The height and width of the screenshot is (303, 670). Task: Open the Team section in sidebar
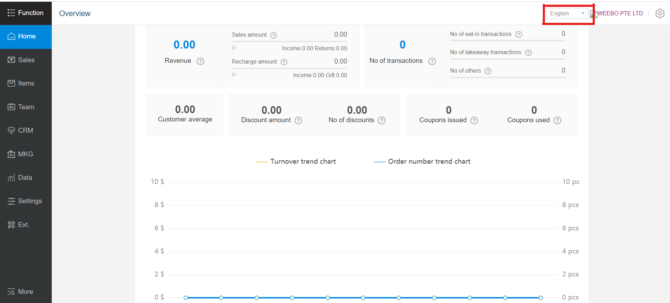coord(26,107)
